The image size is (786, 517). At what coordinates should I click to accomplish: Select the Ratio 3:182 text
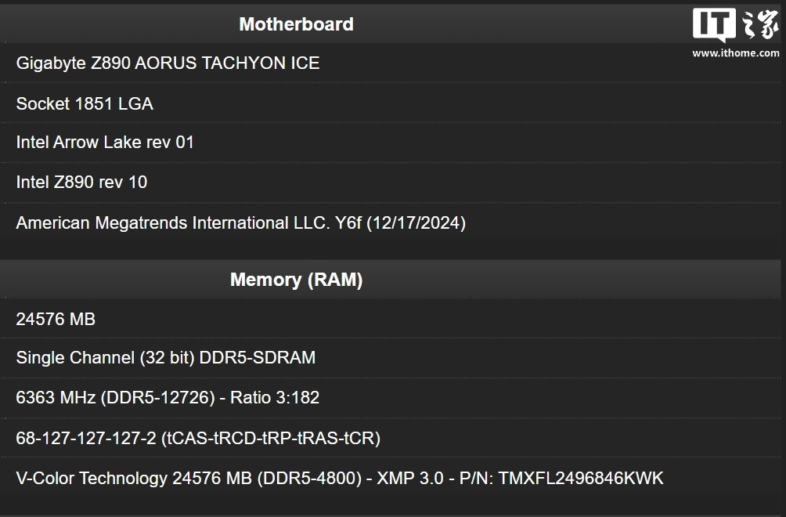coord(275,398)
